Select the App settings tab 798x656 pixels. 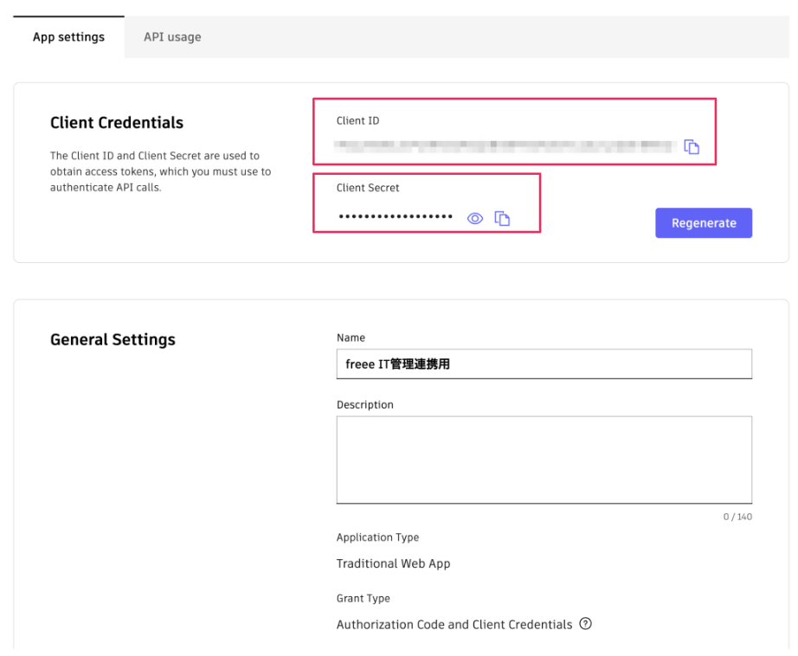point(68,37)
